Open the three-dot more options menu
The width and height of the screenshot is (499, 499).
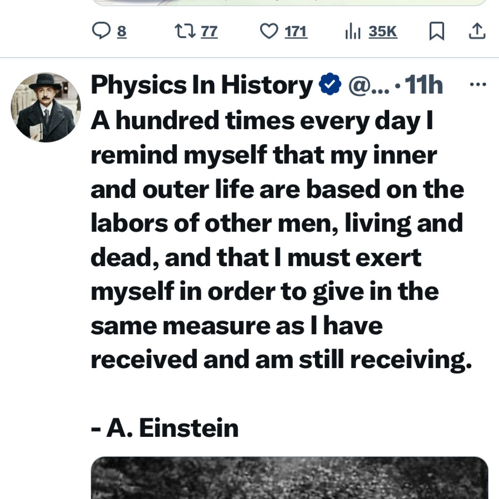pos(477,85)
